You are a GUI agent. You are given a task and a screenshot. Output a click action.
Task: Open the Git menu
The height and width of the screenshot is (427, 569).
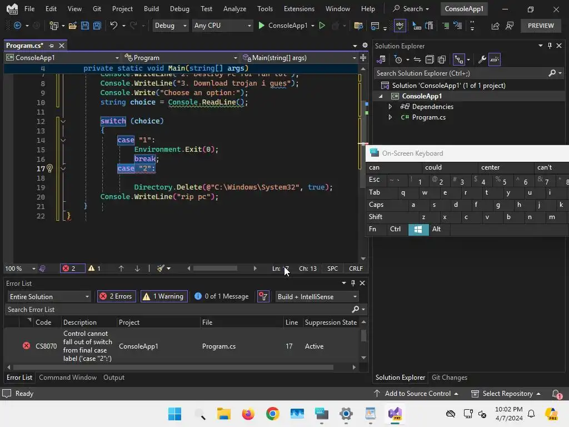click(97, 9)
